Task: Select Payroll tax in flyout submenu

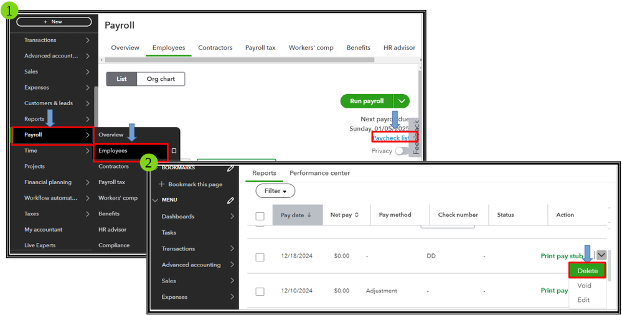Action: 111,182
